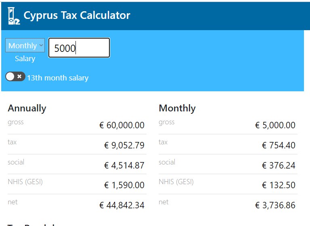310x226 pixels.
Task: Select the Annually section heading
Action: pyautogui.click(x=27, y=108)
